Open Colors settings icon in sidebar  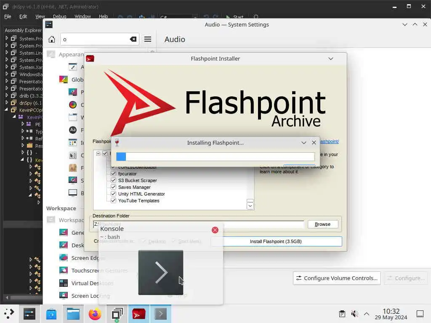click(73, 105)
